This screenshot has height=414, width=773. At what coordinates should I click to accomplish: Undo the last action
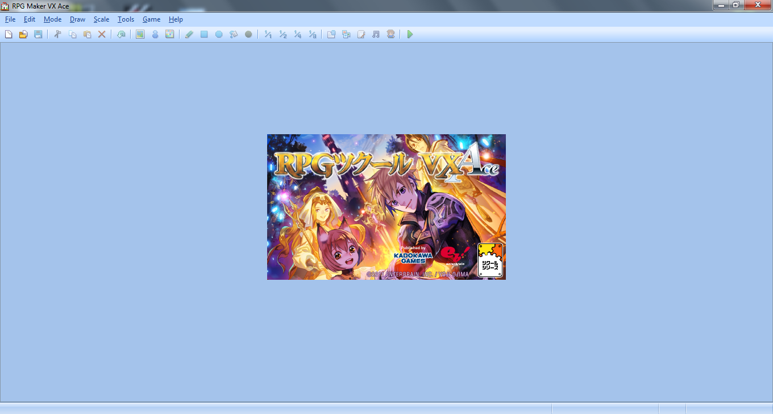click(x=121, y=34)
